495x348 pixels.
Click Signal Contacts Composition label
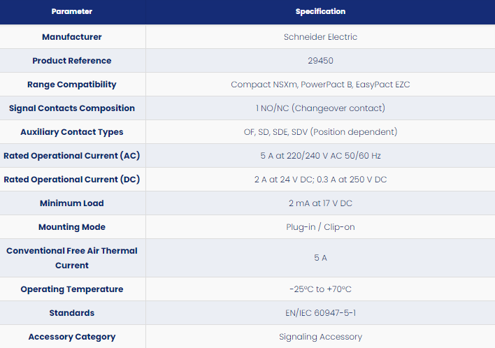(71, 108)
